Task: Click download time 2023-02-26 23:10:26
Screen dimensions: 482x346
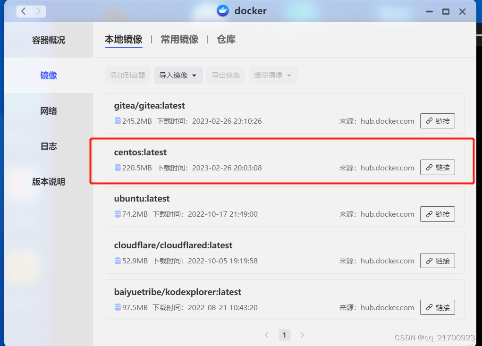Action: point(227,121)
